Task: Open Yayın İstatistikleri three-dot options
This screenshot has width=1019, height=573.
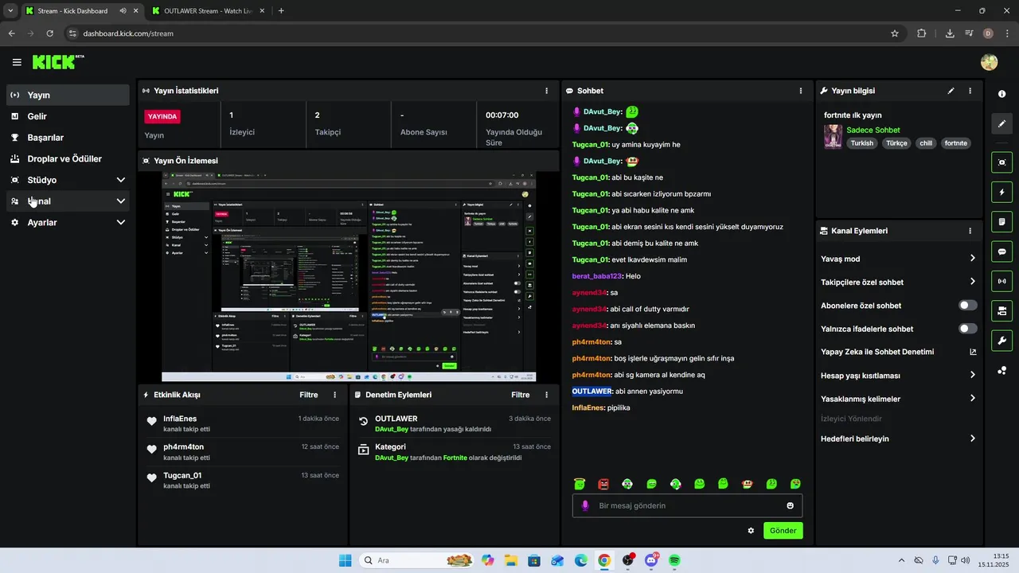Action: pos(546,91)
